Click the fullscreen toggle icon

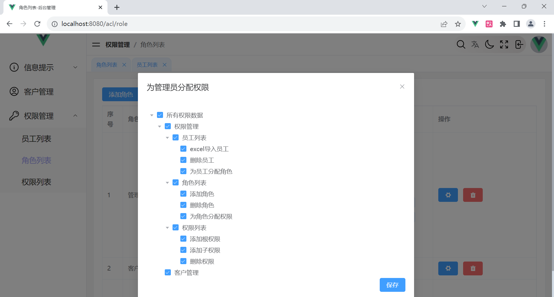coord(504,44)
